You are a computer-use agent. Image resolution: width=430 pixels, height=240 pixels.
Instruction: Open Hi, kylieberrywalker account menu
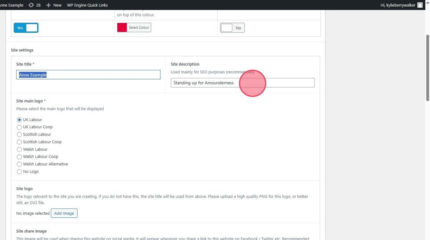(x=402, y=5)
